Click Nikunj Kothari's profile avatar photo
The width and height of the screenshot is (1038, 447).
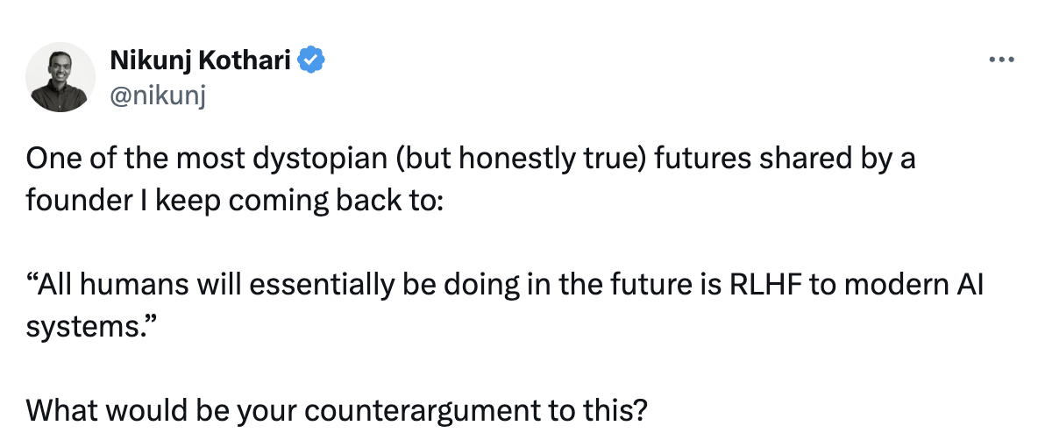coord(60,76)
